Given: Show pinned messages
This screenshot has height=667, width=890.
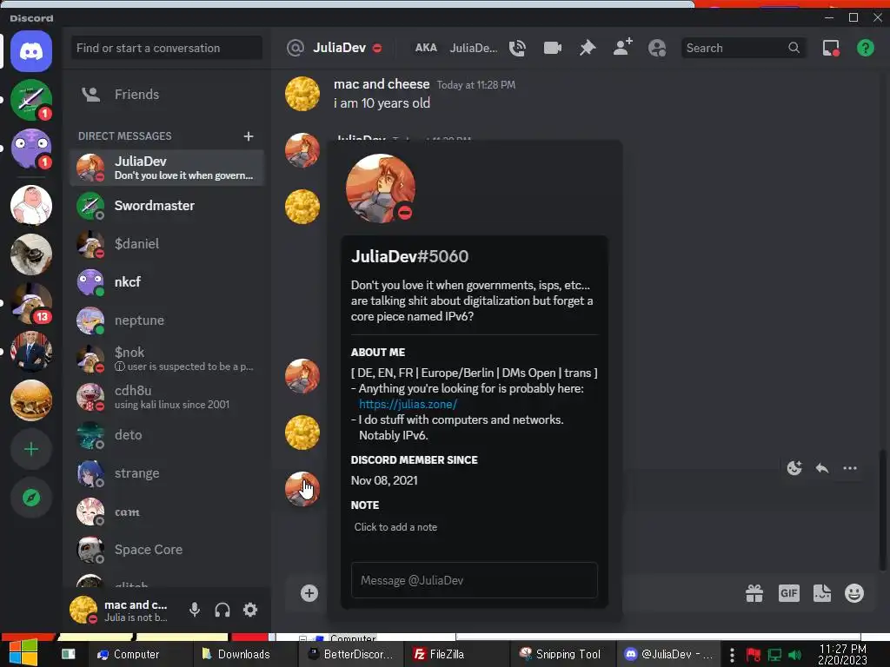Looking at the screenshot, I should [588, 49].
